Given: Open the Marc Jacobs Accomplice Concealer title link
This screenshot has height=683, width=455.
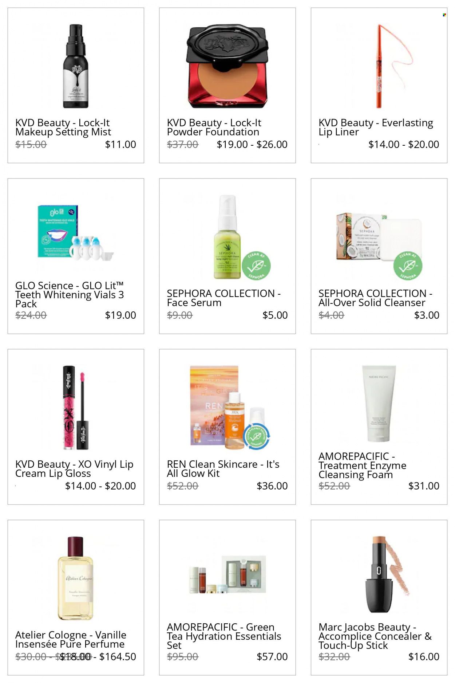Looking at the screenshot, I should [375, 636].
